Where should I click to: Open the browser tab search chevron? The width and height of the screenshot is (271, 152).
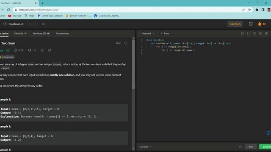pos(249,3)
